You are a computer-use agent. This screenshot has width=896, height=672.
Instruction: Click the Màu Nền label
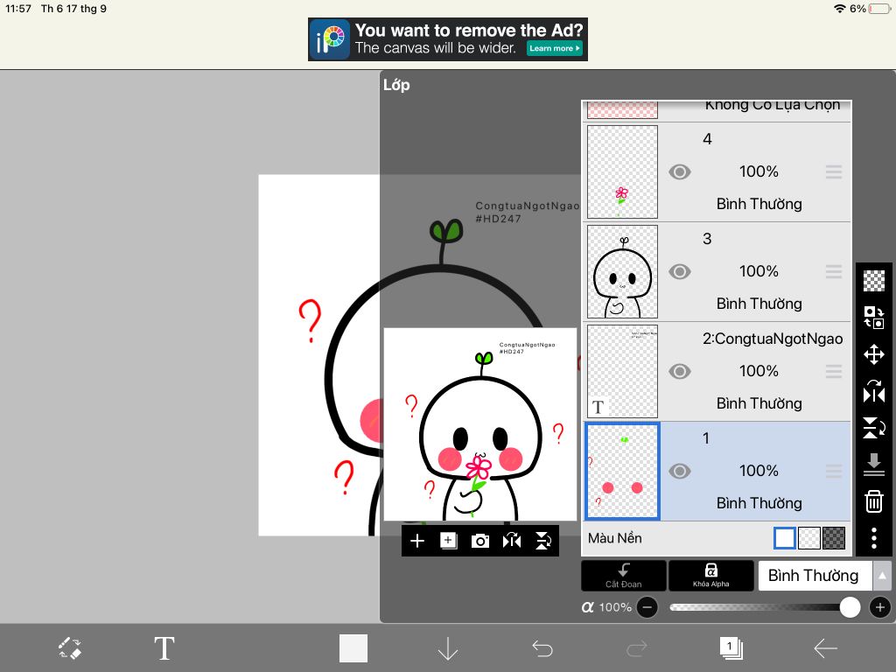615,538
